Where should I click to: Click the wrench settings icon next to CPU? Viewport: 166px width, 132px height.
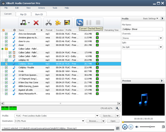[x=117, y=108]
